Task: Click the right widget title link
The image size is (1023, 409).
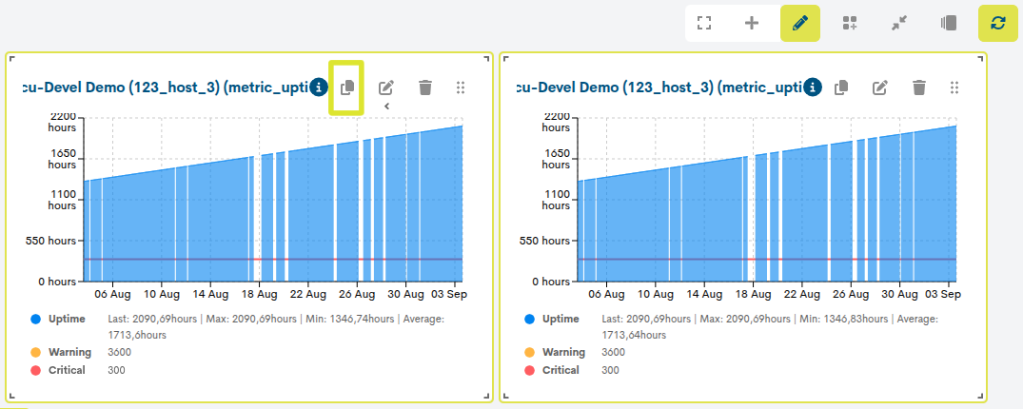Action: [x=659, y=88]
